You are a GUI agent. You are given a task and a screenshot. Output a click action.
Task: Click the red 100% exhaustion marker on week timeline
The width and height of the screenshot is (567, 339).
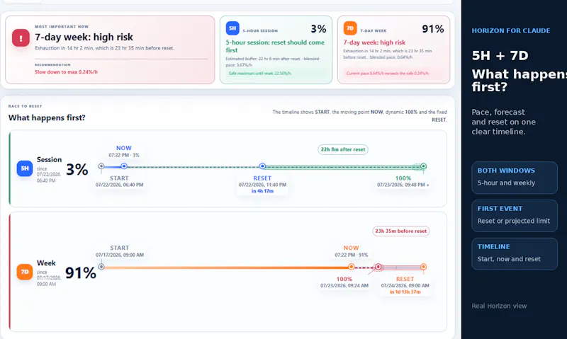point(378,266)
